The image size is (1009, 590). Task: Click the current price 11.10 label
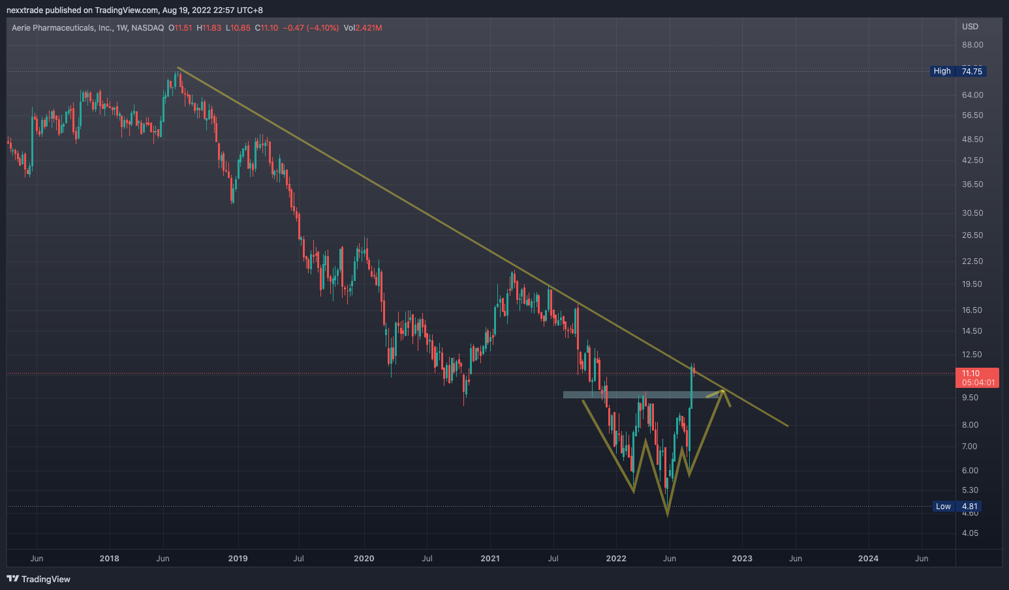coord(970,374)
